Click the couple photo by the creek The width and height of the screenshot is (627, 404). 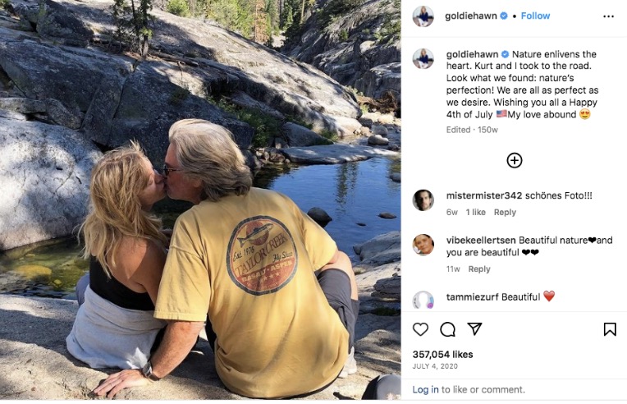pos(200,202)
